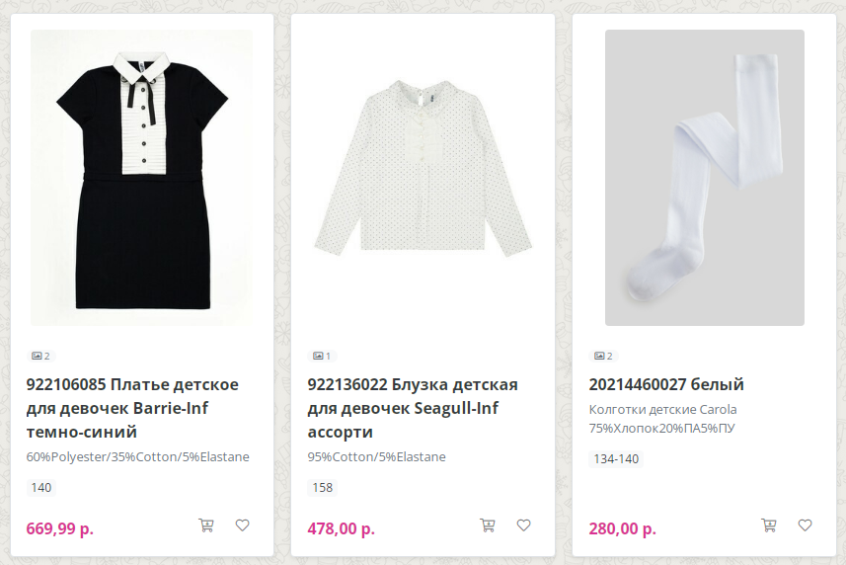Open the white tights product image
Viewport: 846px width, 565px height.
(x=704, y=178)
